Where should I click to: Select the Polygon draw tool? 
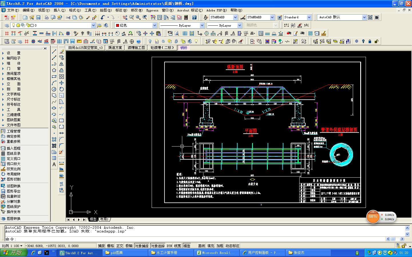tap(54, 70)
